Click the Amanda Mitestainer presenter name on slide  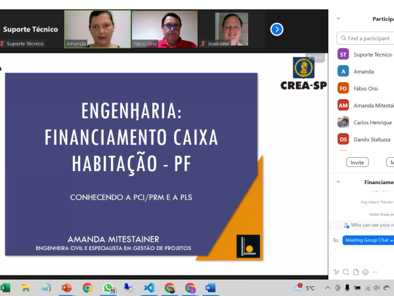click(114, 239)
